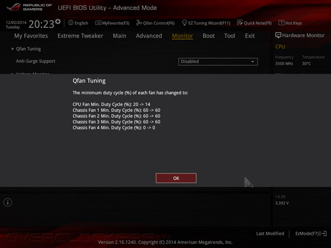Click the CPU Fan Min. Duty Cycle line
Screen dimensions: 331x248
click(112, 104)
